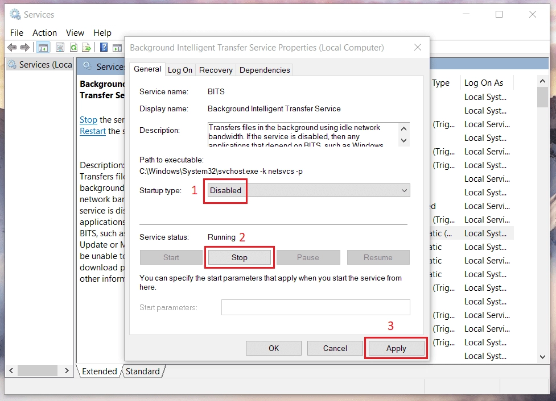The height and width of the screenshot is (401, 556).
Task: Select the Standard view tab
Action: click(x=142, y=371)
